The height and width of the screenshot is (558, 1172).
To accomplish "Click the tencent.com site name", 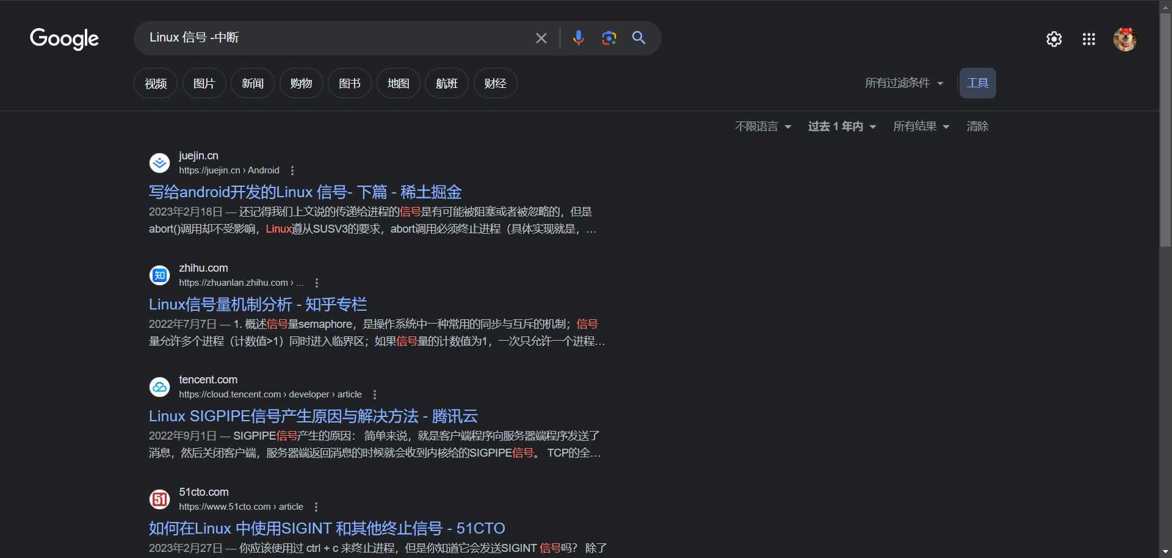I will 208,380.
